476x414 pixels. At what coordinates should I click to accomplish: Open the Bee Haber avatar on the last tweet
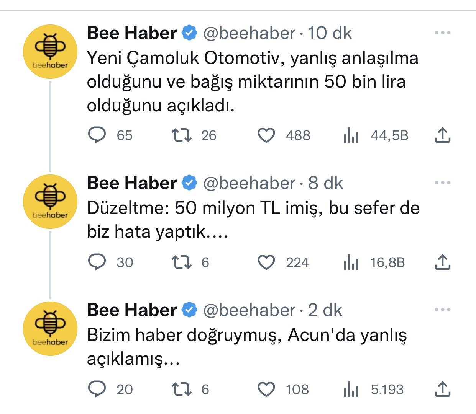click(50, 329)
